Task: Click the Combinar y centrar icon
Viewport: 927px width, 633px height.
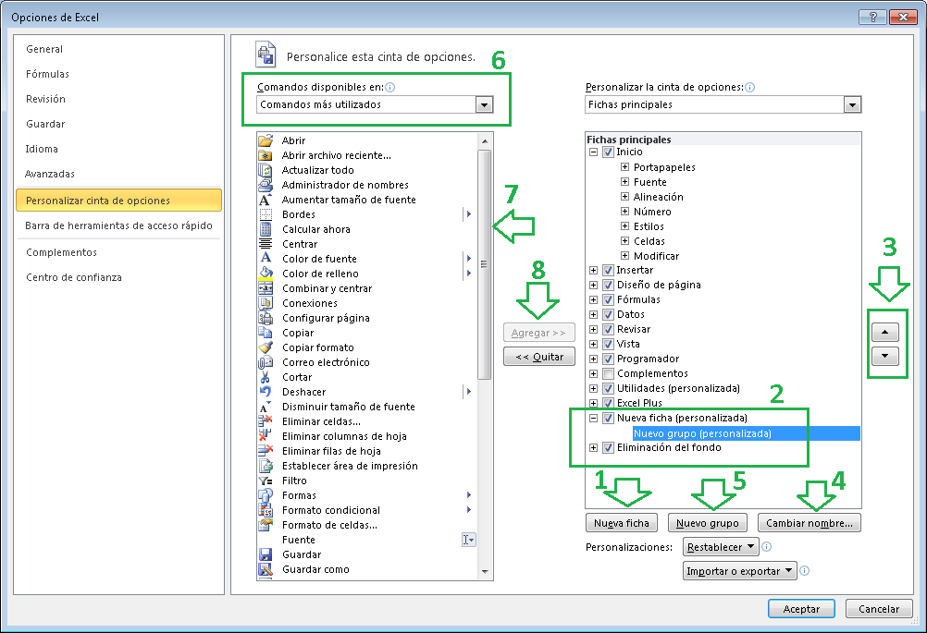Action: pyautogui.click(x=266, y=288)
